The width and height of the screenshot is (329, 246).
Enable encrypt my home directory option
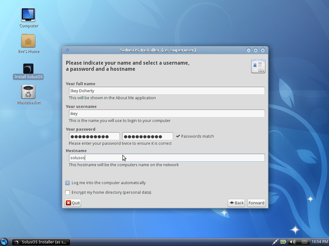[67, 193]
